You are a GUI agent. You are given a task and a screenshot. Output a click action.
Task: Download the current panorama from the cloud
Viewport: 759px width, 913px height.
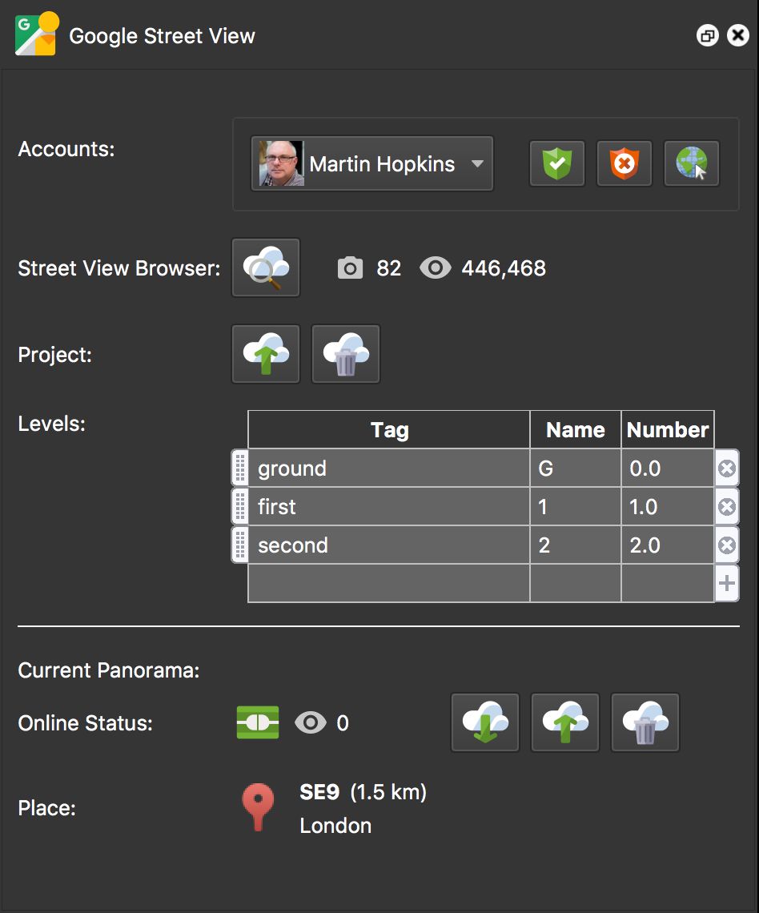coord(484,722)
